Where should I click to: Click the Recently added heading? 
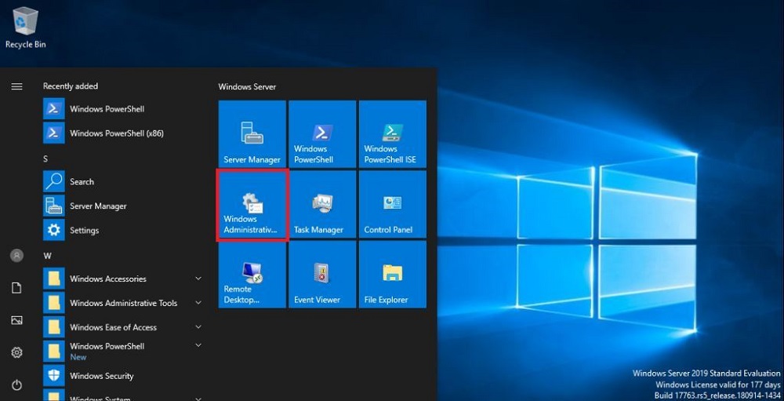coord(71,86)
